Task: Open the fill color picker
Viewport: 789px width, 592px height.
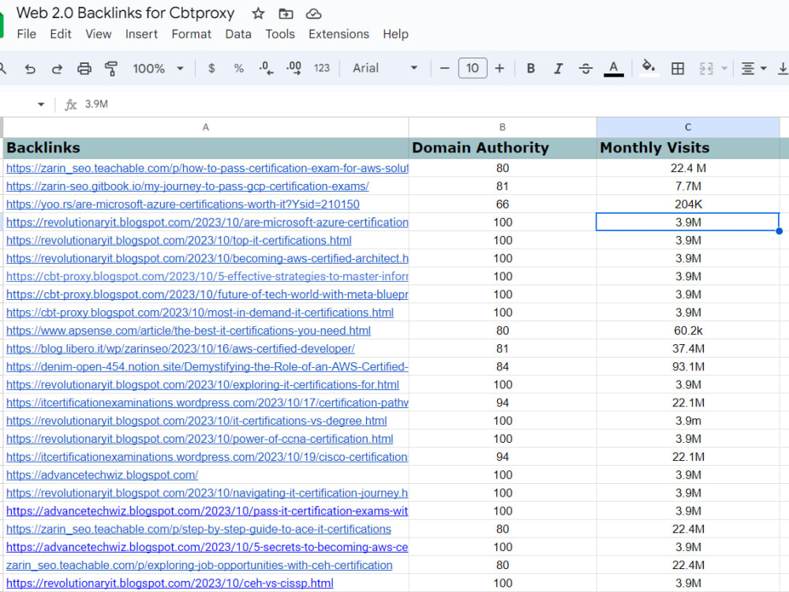Action: click(x=649, y=69)
